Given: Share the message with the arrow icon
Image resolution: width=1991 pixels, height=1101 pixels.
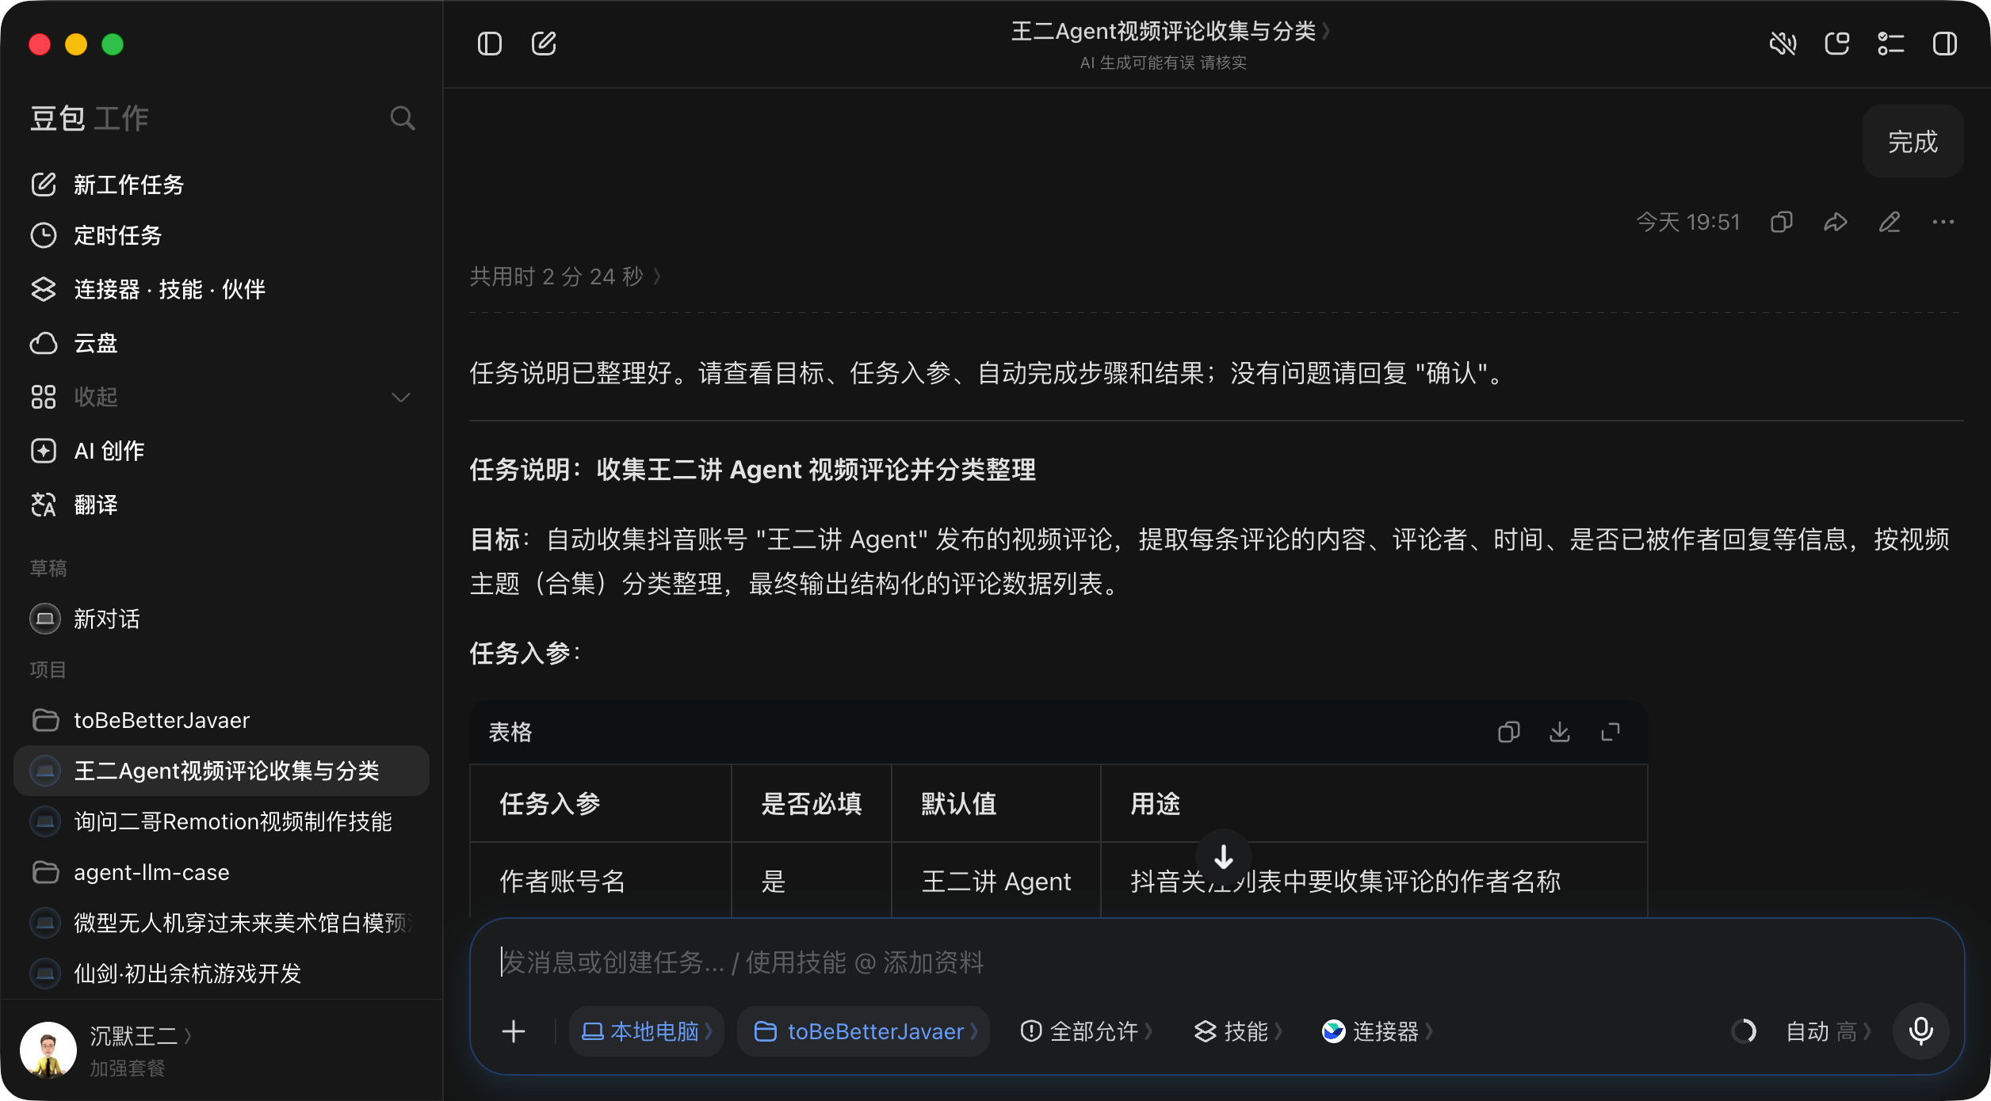Looking at the screenshot, I should (x=1836, y=222).
